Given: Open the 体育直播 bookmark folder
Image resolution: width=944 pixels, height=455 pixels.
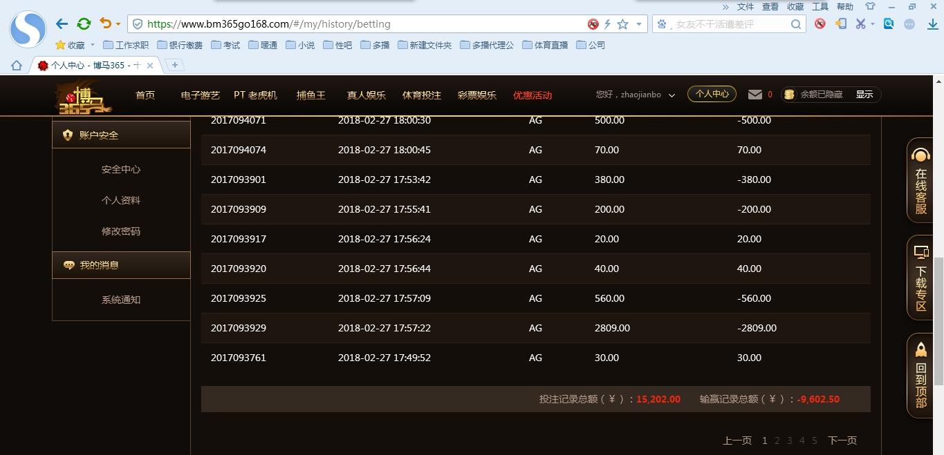Looking at the screenshot, I should point(545,45).
